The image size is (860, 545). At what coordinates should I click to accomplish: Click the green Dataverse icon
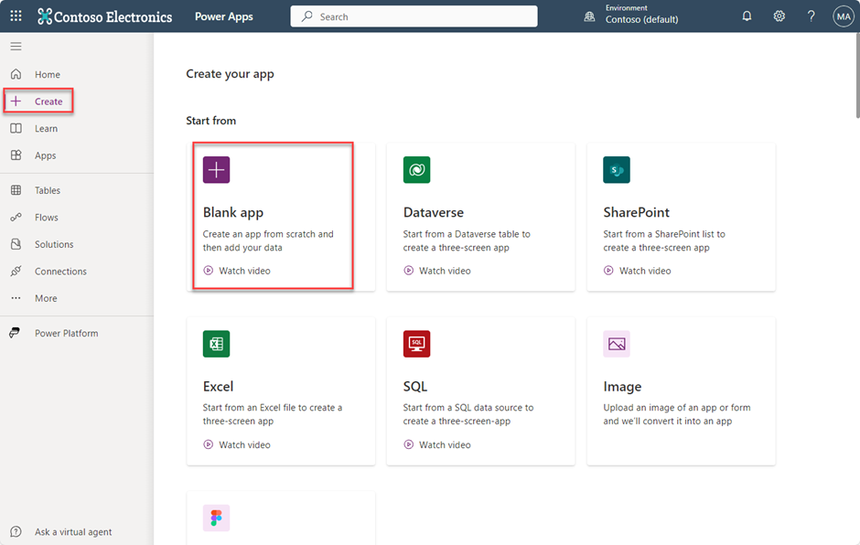417,170
